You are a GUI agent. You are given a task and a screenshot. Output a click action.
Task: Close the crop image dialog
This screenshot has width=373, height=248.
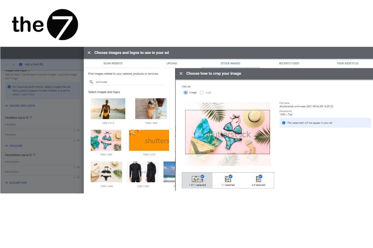pyautogui.click(x=181, y=74)
